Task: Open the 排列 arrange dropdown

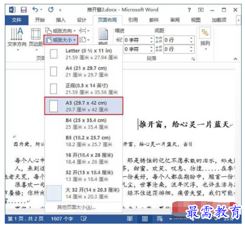Action: click(x=205, y=39)
